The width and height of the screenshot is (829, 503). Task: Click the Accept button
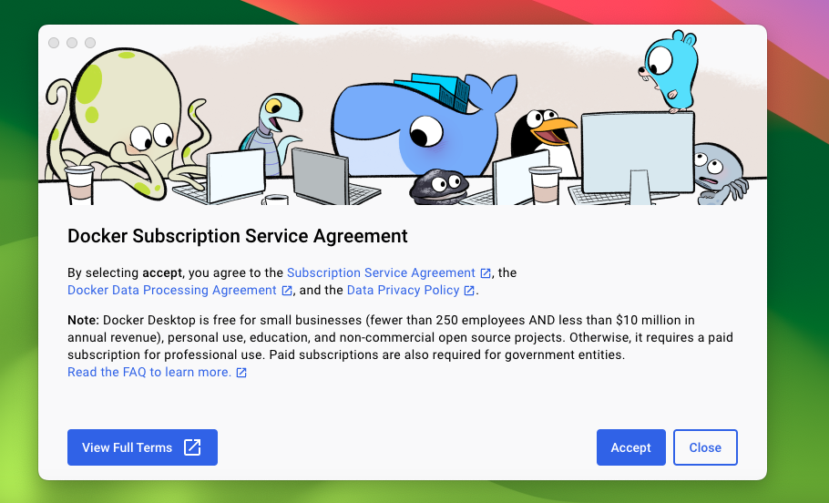[630, 447]
